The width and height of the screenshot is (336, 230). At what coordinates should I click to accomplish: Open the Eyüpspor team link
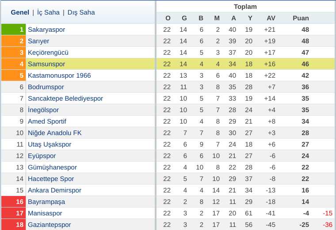(x=42, y=156)
